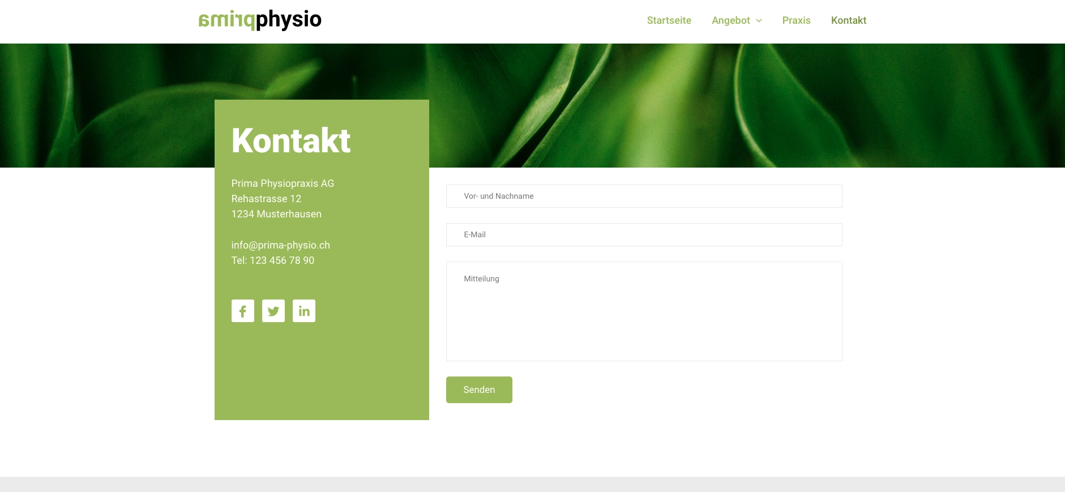The height and width of the screenshot is (492, 1065).
Task: Click the Prima Physiopraxis AG company name
Action: point(283,183)
